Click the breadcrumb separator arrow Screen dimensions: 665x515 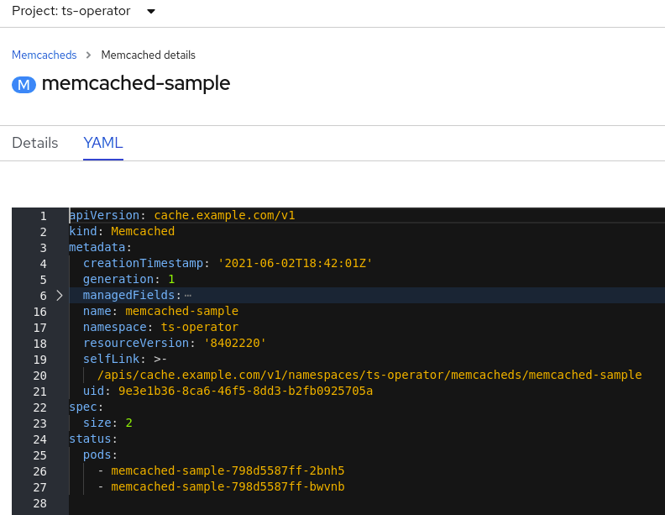click(89, 55)
